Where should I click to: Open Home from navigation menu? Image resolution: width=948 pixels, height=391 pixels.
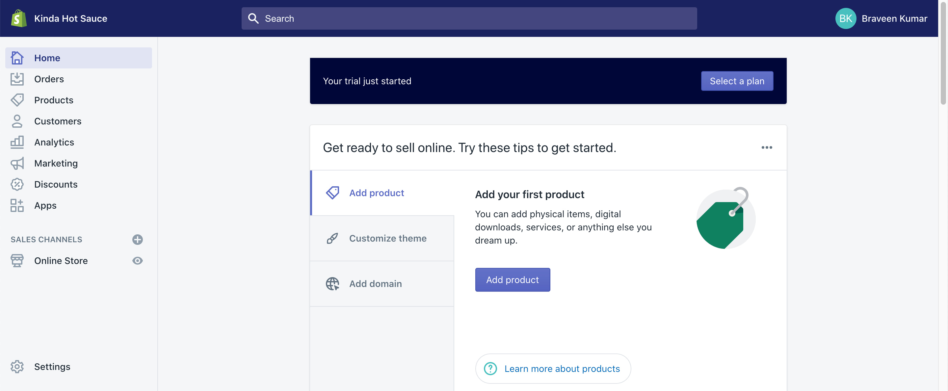(46, 57)
